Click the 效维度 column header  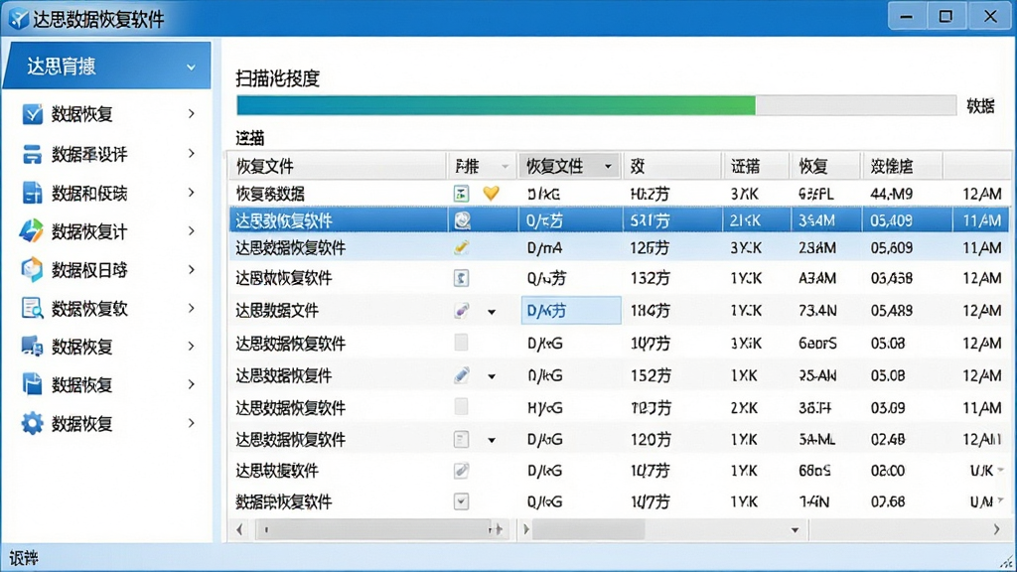click(x=902, y=166)
